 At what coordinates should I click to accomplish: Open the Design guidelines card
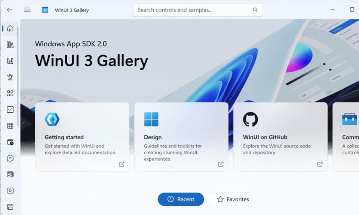click(x=181, y=137)
